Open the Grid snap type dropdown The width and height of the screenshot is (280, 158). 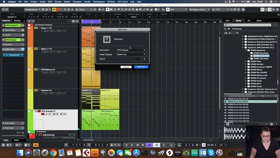pos(178,9)
